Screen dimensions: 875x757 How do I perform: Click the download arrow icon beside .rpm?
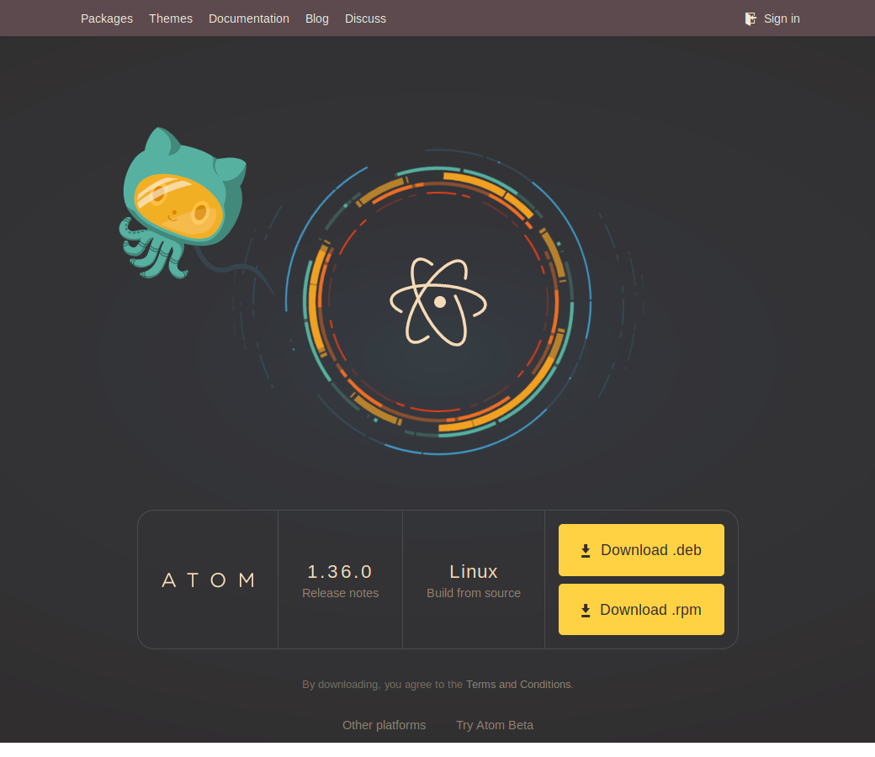(x=586, y=611)
